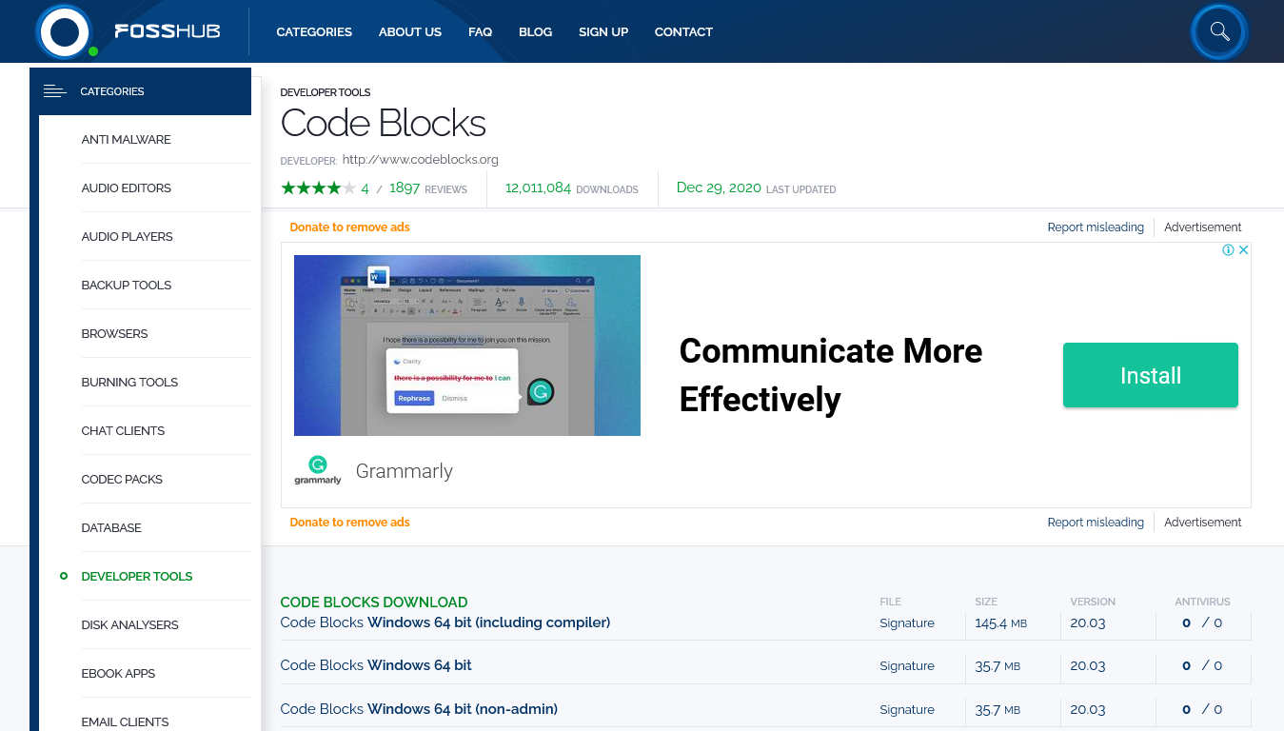Image resolution: width=1284 pixels, height=731 pixels.
Task: Open the ABOUT US page
Action: tap(410, 31)
